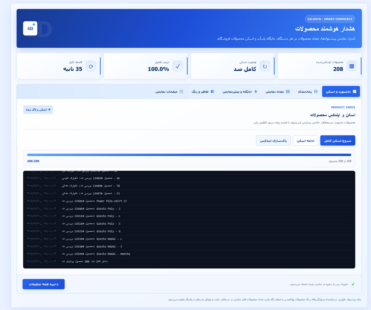This screenshot has height=310, width=371.
Task: Click the اسکن و لاگ زنده badge
Action: tap(38, 110)
